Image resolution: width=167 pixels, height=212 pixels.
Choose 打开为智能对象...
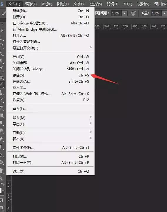click(51, 42)
